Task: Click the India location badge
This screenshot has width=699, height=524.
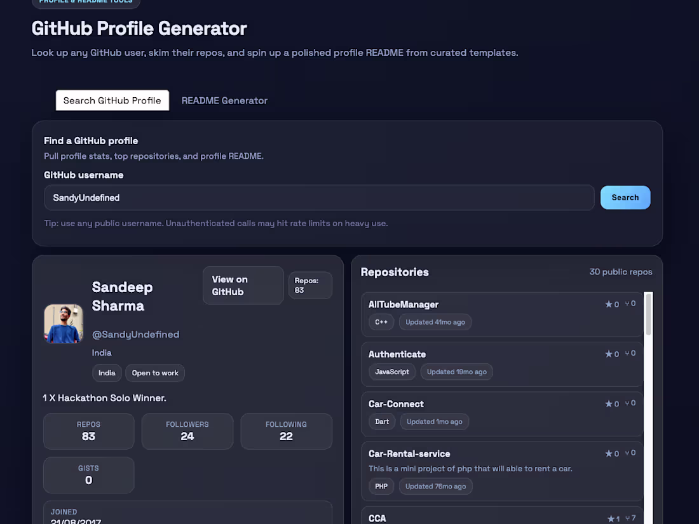Action: click(107, 373)
